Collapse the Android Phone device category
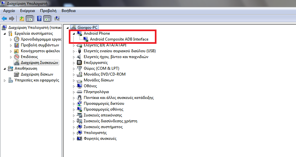296x157 pixels. pyautogui.click(x=74, y=34)
